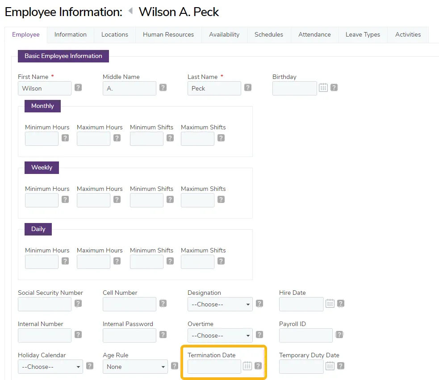
Task: Click help icon for Temporary Duty Date
Action: (x=341, y=366)
